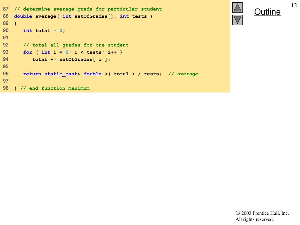Click 'All rights reserved.' text
The width and height of the screenshot is (300, 225).
255,219
